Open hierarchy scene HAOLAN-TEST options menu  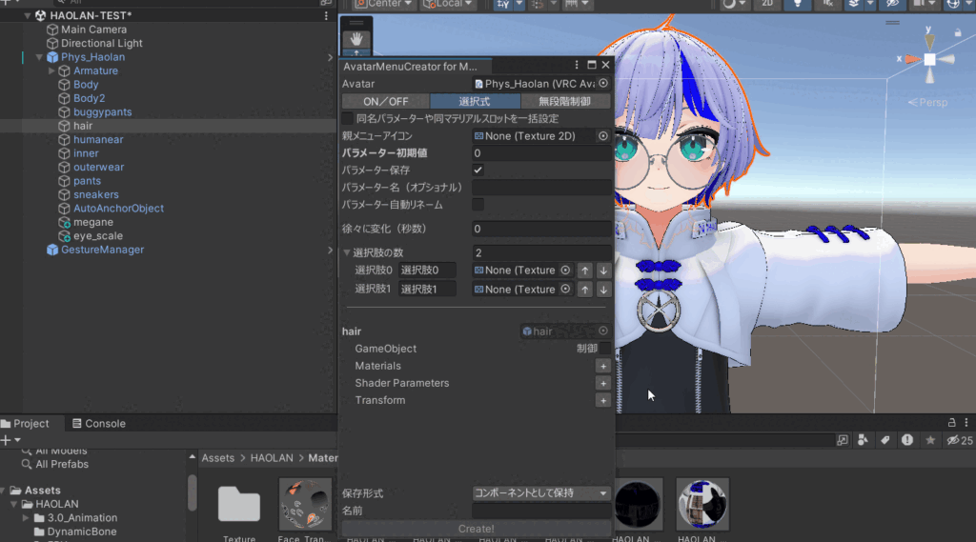click(x=326, y=15)
